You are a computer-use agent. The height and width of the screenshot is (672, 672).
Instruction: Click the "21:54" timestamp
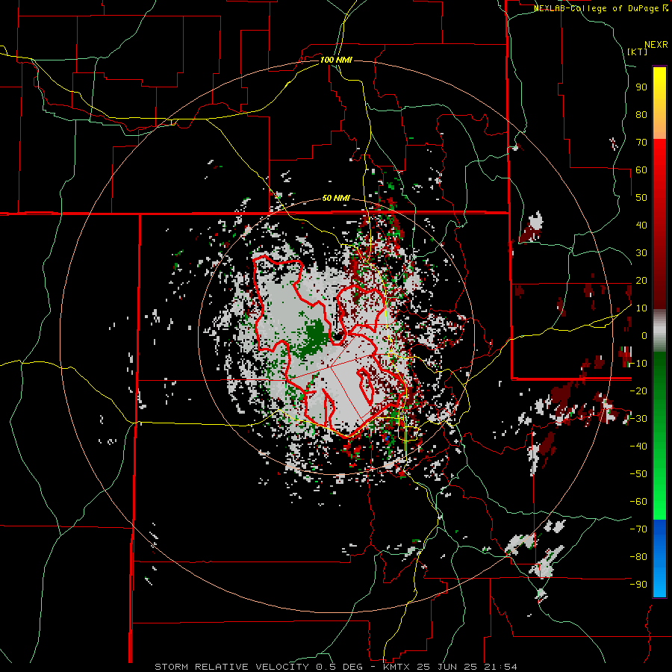[x=502, y=667]
